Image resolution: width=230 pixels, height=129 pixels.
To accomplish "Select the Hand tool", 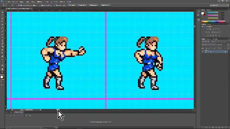I will click(2, 69).
